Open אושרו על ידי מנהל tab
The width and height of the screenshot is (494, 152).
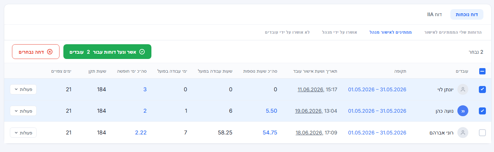(x=340, y=32)
